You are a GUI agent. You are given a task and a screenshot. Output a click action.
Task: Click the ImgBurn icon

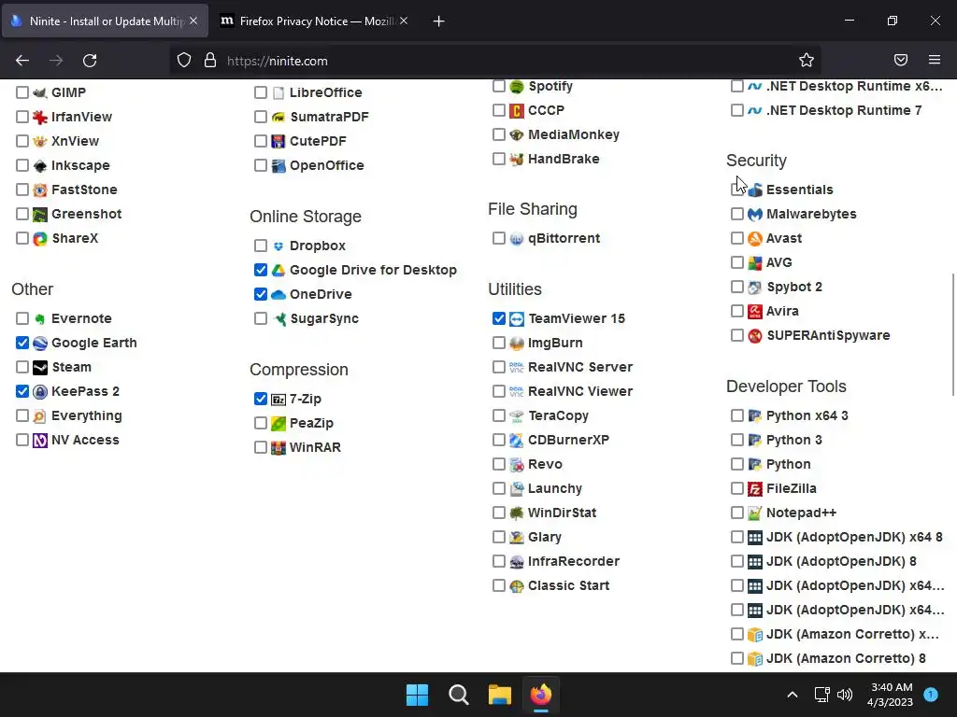click(x=517, y=344)
